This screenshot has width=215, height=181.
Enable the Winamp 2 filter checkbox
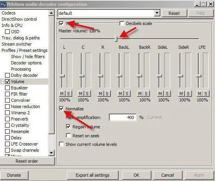tap(7, 113)
